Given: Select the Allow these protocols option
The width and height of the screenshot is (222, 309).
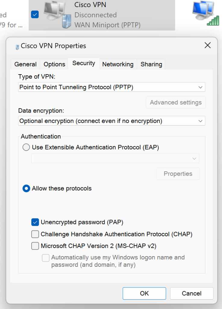Looking at the screenshot, I should coord(26,188).
